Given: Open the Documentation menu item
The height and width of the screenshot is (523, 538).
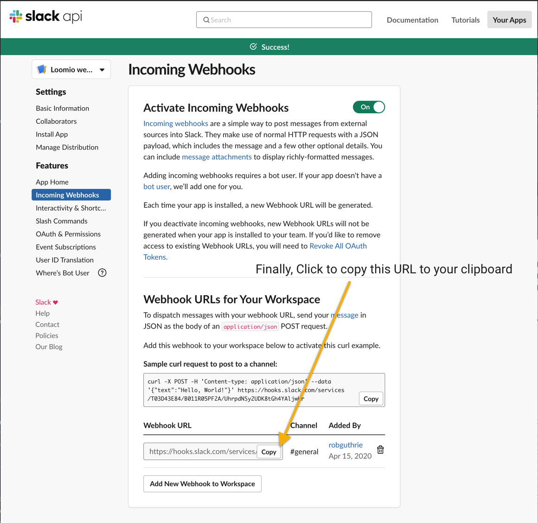Looking at the screenshot, I should (412, 20).
